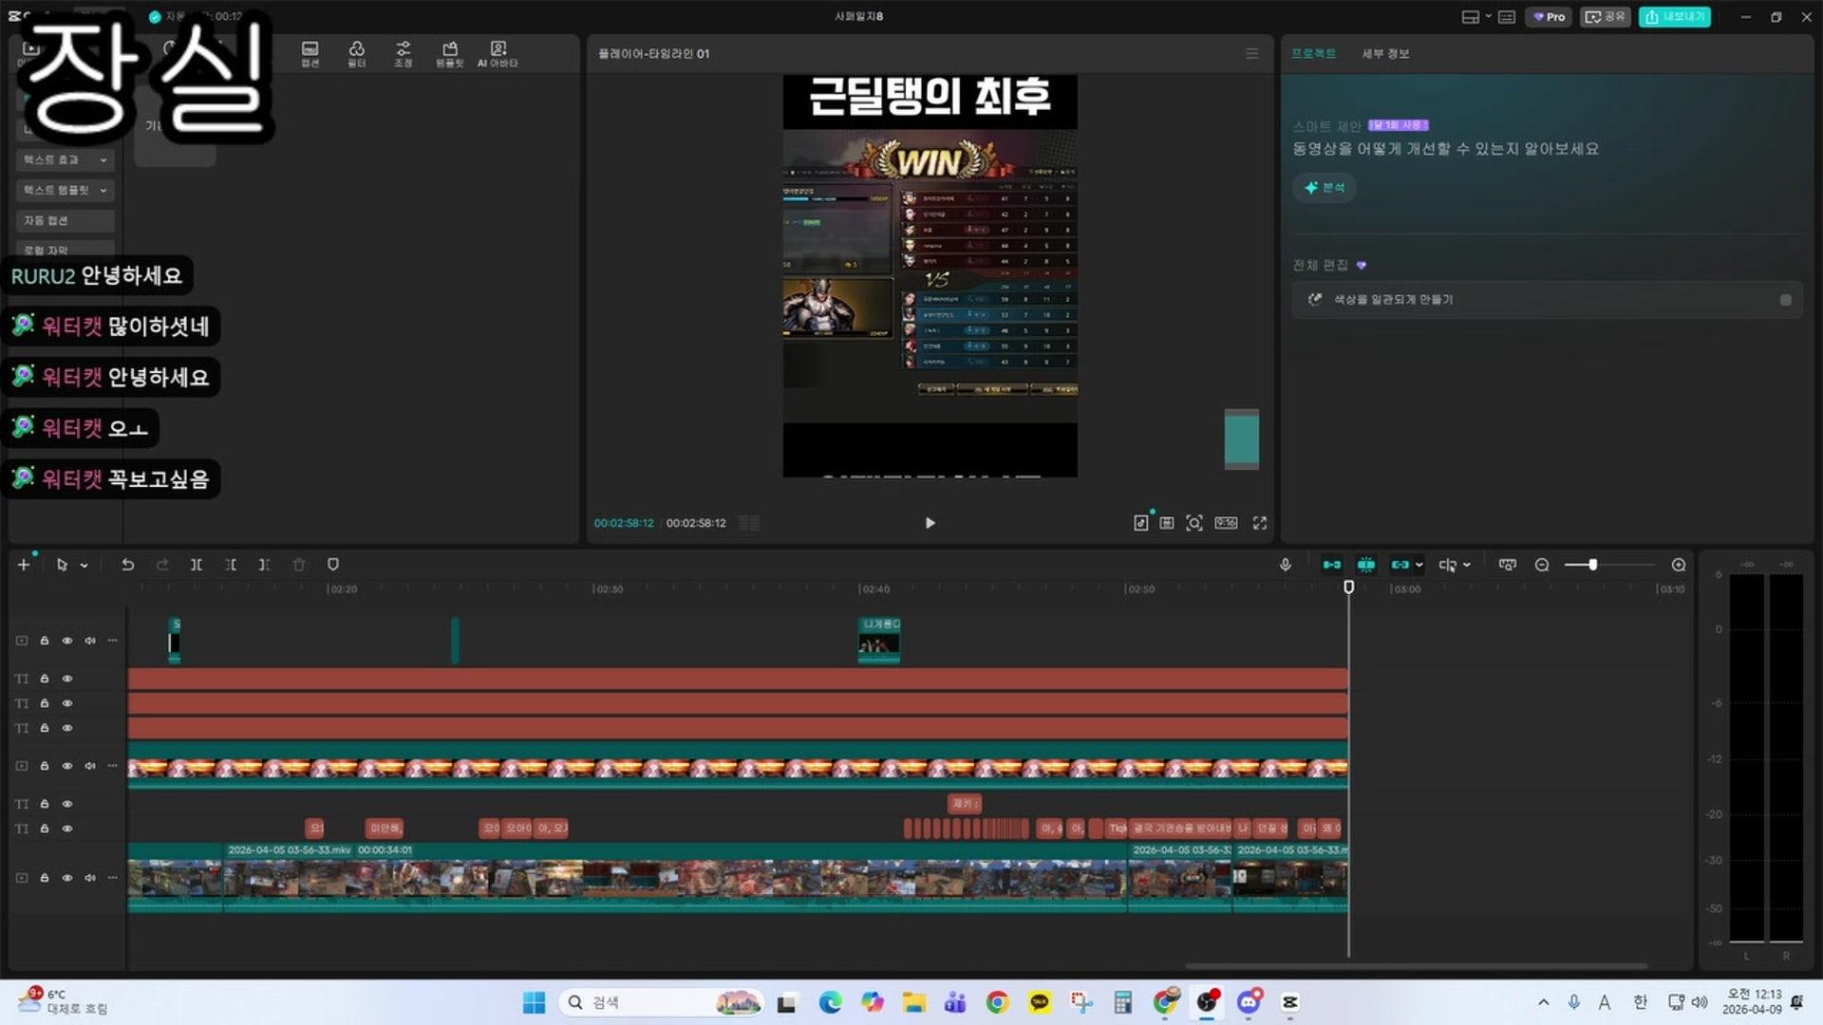1823x1025 pixels.
Task: Undo the last edit with the undo arrow
Action: click(x=128, y=565)
